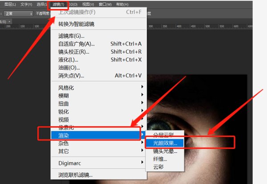Expand the 锐化 submenu

click(x=99, y=112)
